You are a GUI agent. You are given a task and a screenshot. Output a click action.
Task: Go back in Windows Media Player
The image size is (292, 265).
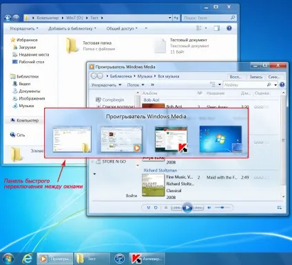(x=94, y=76)
